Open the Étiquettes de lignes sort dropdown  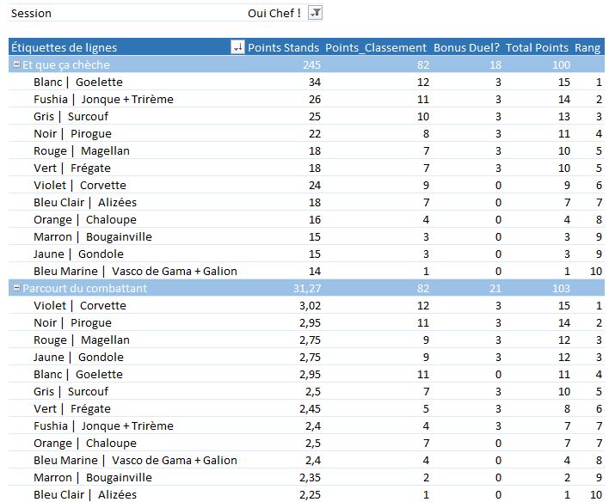click(x=237, y=48)
